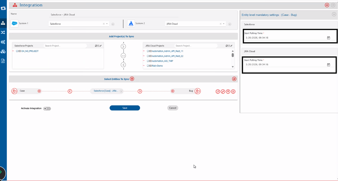Edit the Case-Bug entity mapping
Viewport: 338px width, 181px height.
[x=218, y=92]
